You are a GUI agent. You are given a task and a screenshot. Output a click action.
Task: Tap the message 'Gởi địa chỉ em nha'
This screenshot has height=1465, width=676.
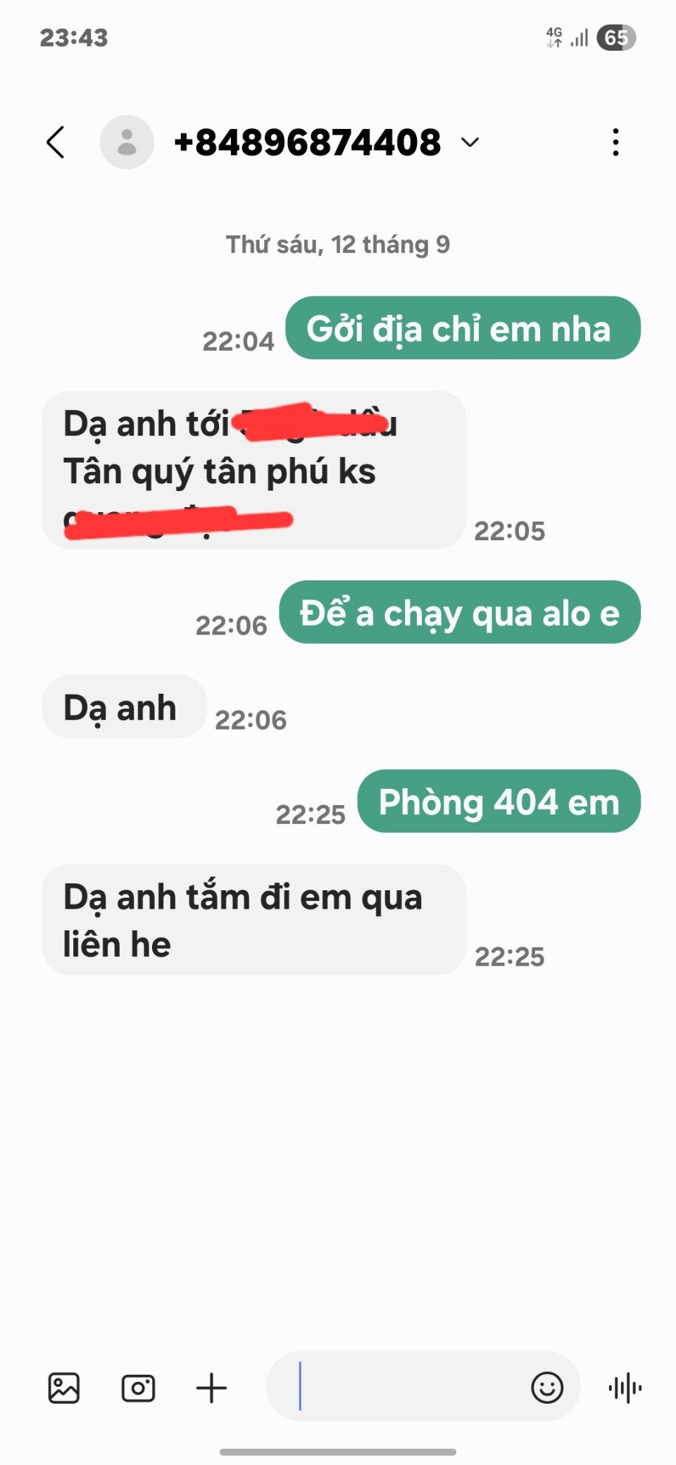(463, 328)
